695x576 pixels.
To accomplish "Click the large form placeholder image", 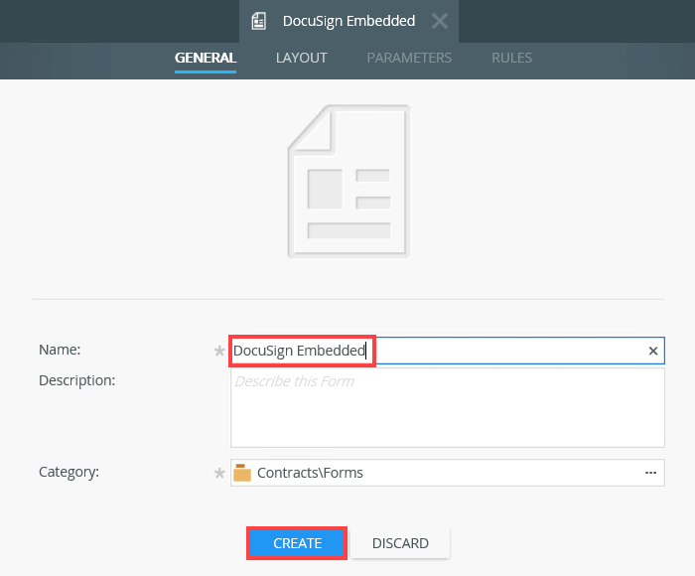I will [348, 182].
